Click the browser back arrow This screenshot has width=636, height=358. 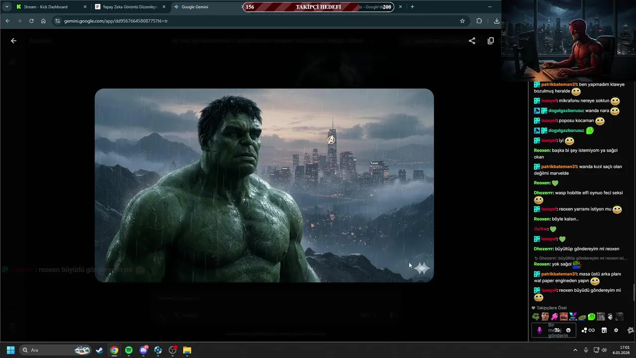point(7,21)
